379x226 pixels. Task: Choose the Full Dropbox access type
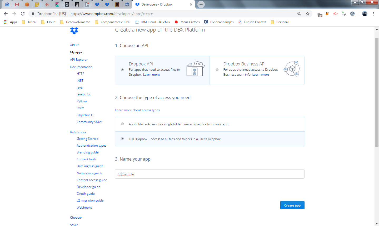click(x=122, y=138)
